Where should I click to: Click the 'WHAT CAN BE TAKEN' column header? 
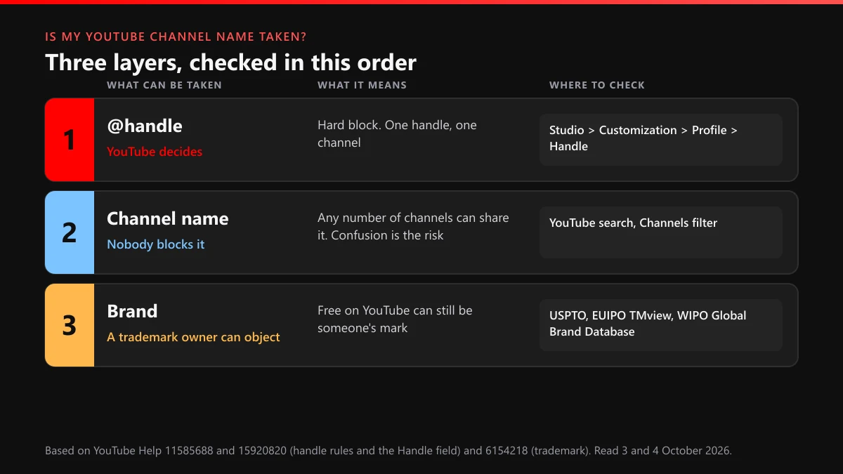click(x=164, y=85)
